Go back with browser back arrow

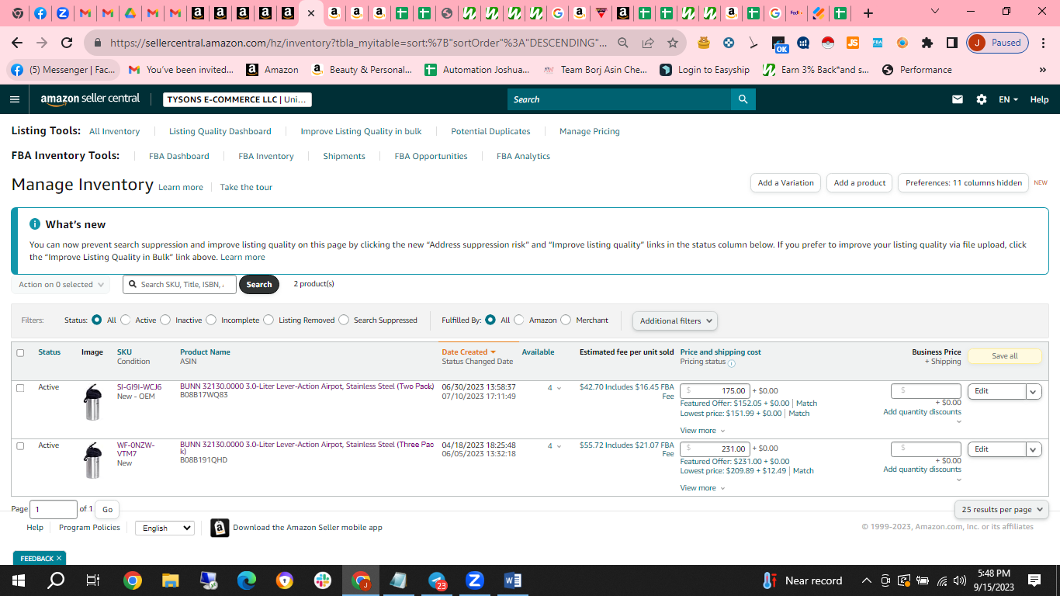17,43
